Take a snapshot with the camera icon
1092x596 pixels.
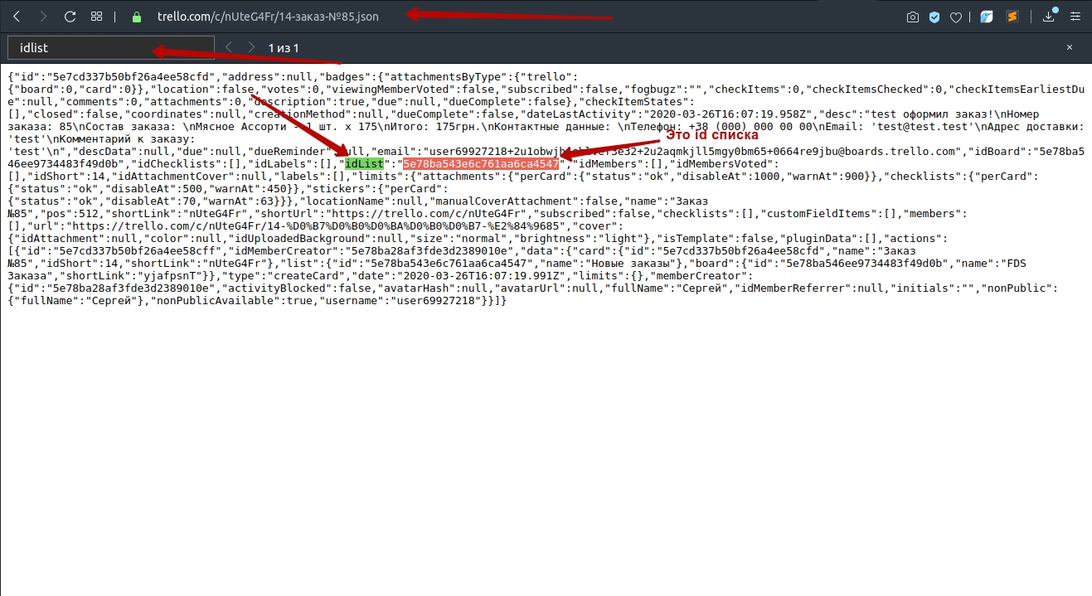tap(913, 17)
